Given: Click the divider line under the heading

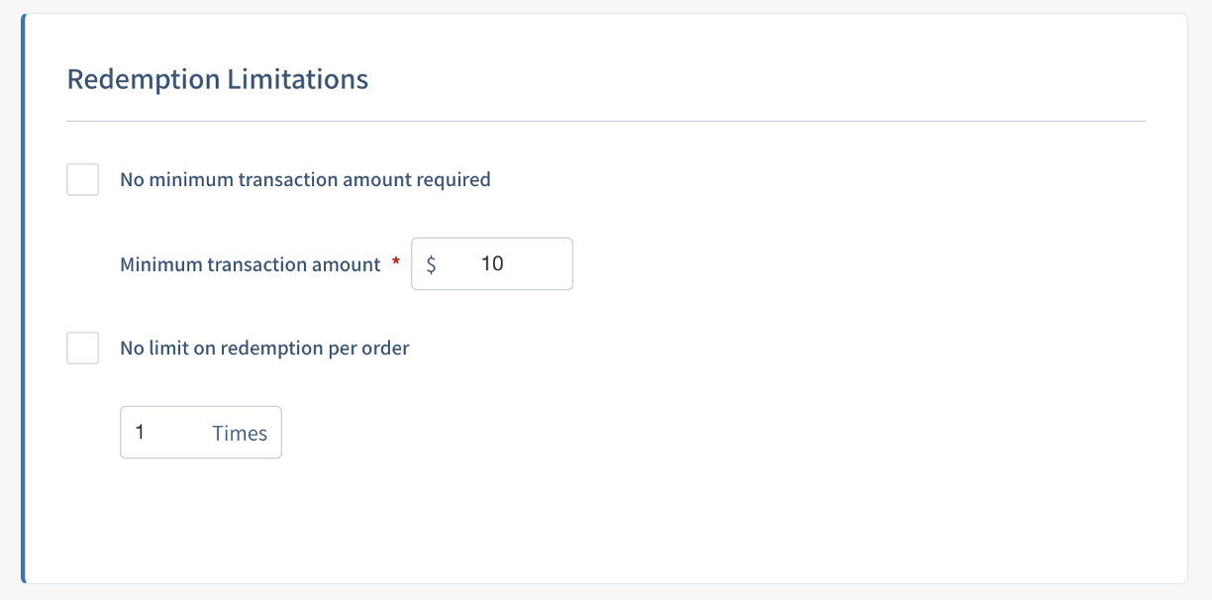Looking at the screenshot, I should 606,121.
